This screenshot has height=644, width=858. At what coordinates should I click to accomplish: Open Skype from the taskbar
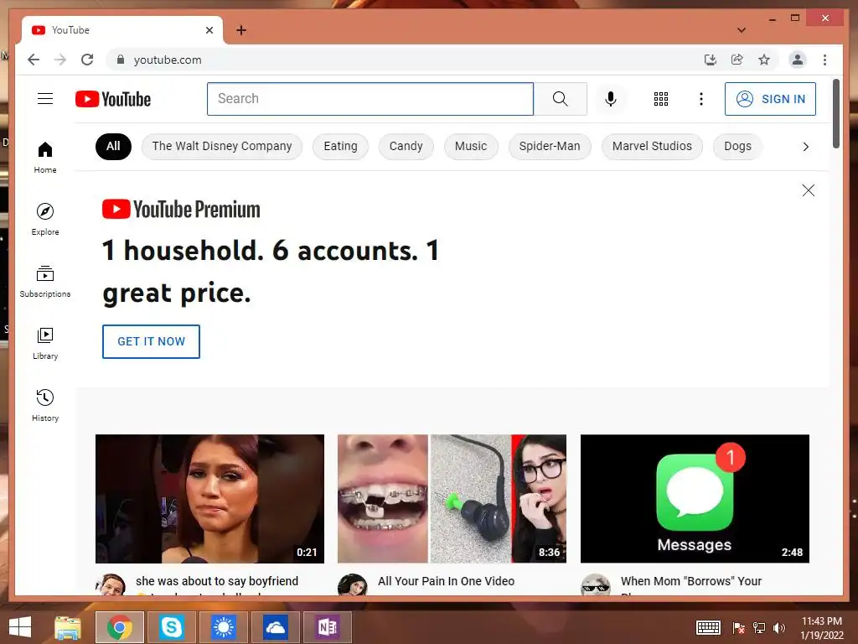(x=171, y=627)
